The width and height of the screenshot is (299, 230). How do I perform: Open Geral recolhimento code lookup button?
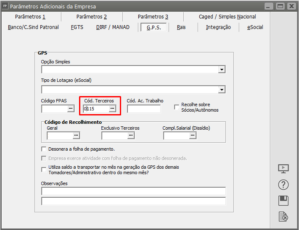76,136
